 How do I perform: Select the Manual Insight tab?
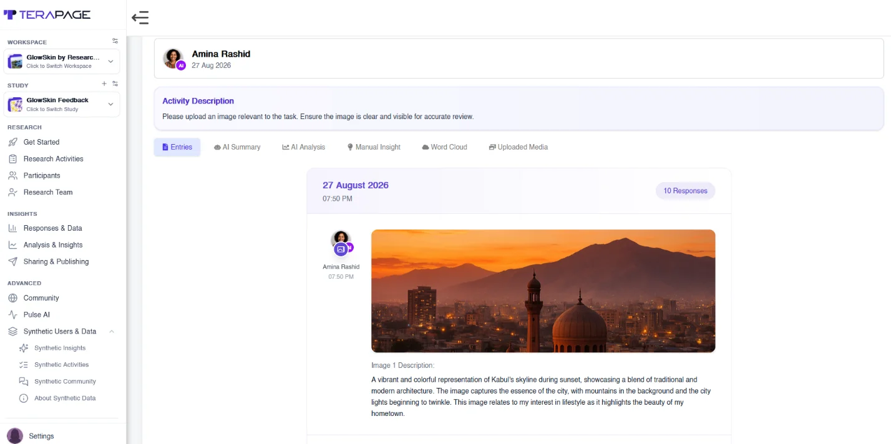pos(374,147)
